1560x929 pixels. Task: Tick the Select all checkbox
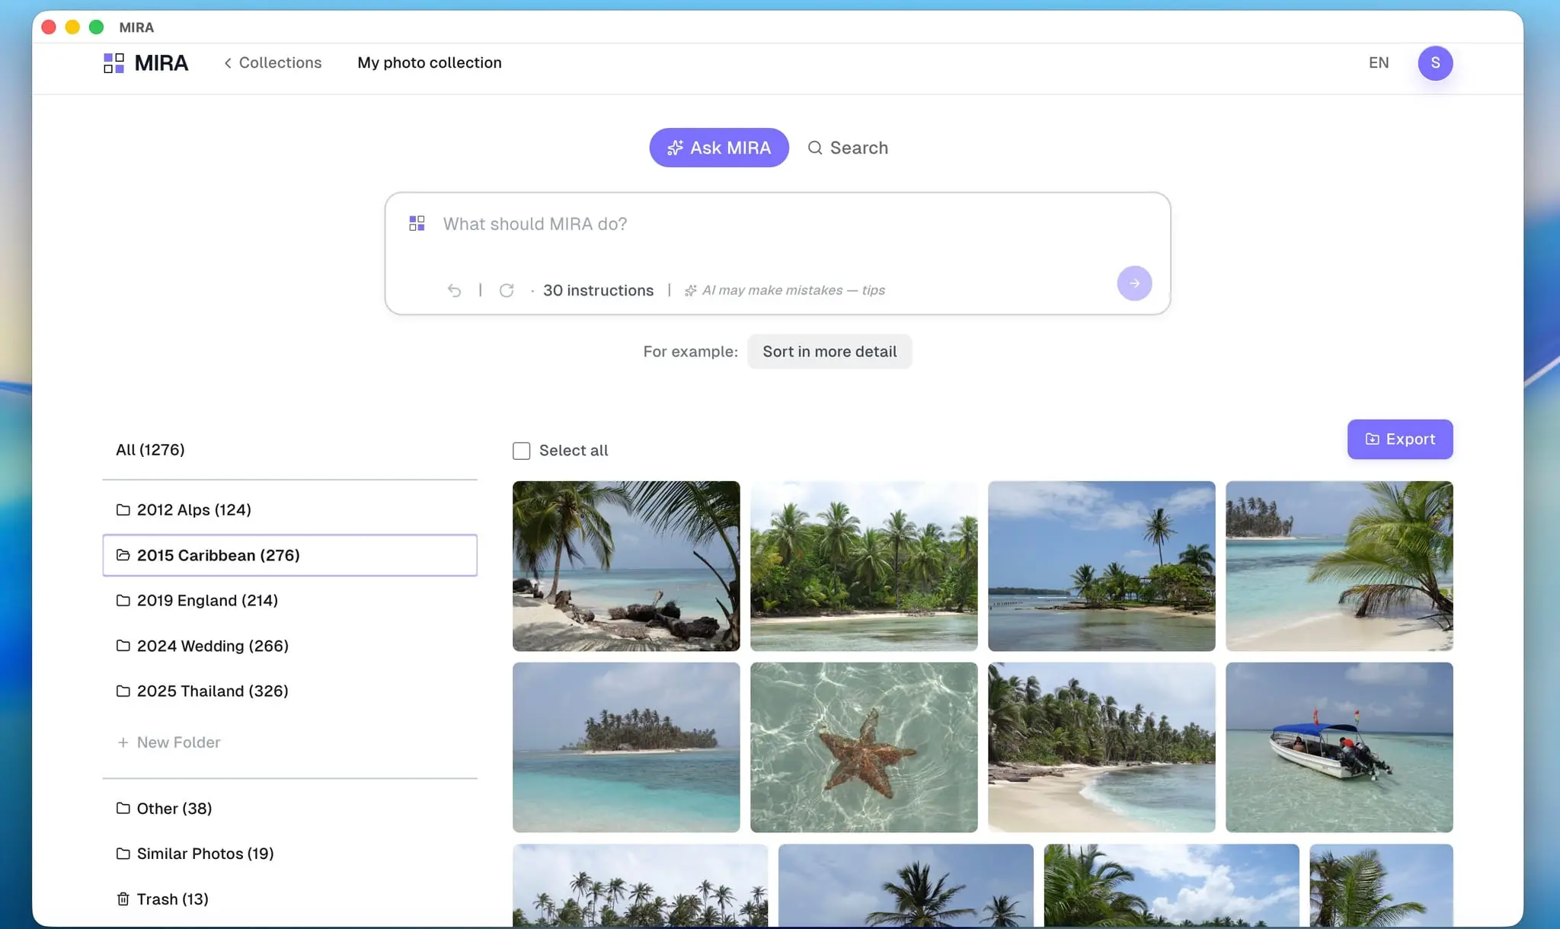tap(521, 451)
